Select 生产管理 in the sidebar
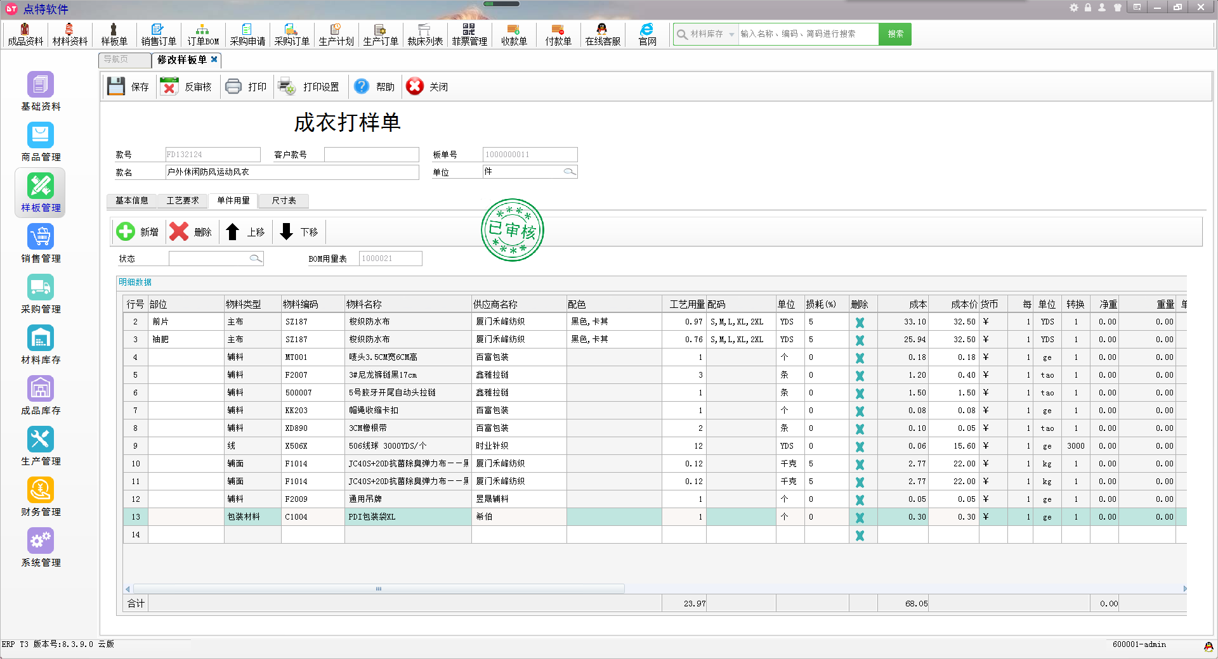Screen dimensions: 1218x659 coord(41,446)
